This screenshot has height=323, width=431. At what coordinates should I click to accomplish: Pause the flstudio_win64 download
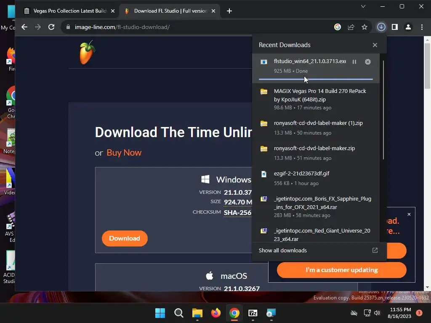(354, 62)
